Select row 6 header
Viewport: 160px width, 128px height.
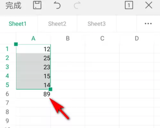(x=7, y=94)
